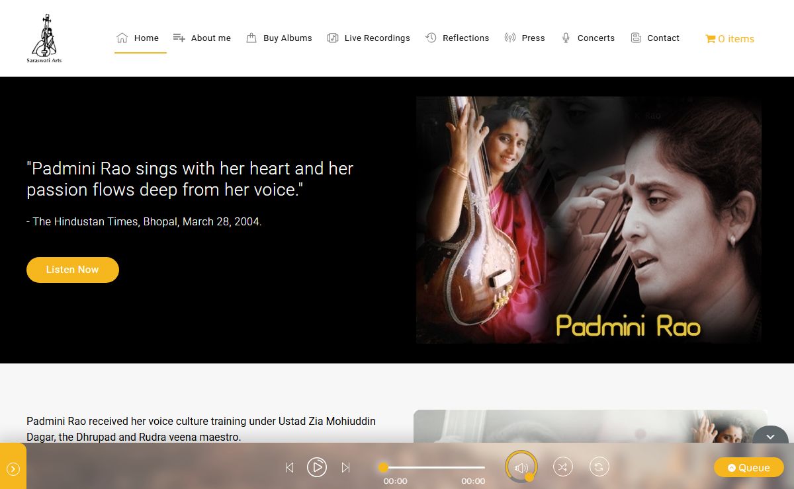
Task: Open the cart showing 0 items
Action: (x=730, y=39)
